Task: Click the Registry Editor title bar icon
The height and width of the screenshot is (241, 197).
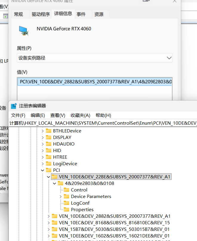Action: click(x=14, y=106)
